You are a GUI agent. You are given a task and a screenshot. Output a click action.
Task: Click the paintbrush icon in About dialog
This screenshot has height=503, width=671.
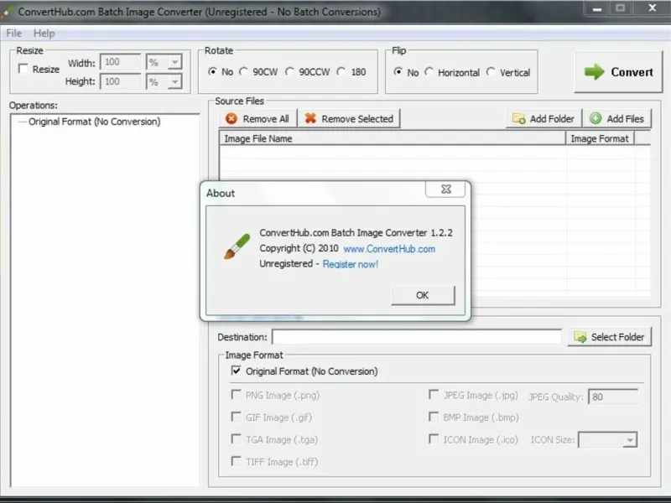237,246
